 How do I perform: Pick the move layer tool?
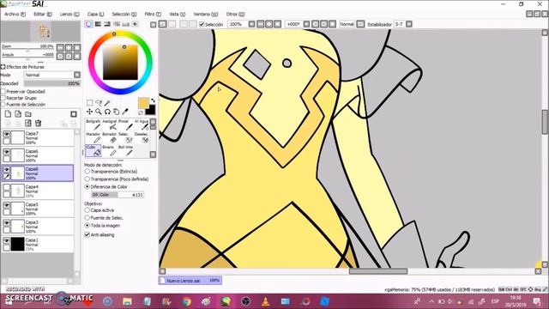pyautogui.click(x=89, y=112)
